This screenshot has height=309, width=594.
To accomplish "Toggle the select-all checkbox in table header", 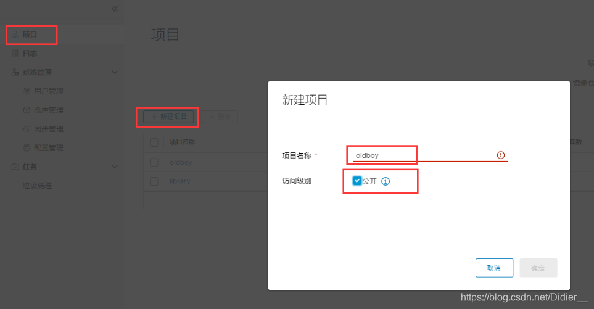I will tap(154, 142).
